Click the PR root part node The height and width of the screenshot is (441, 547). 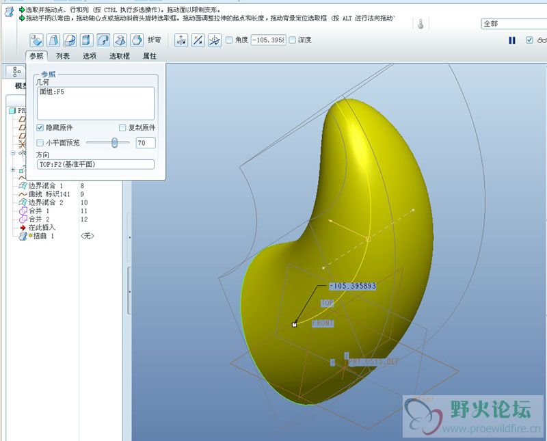[x=18, y=111]
